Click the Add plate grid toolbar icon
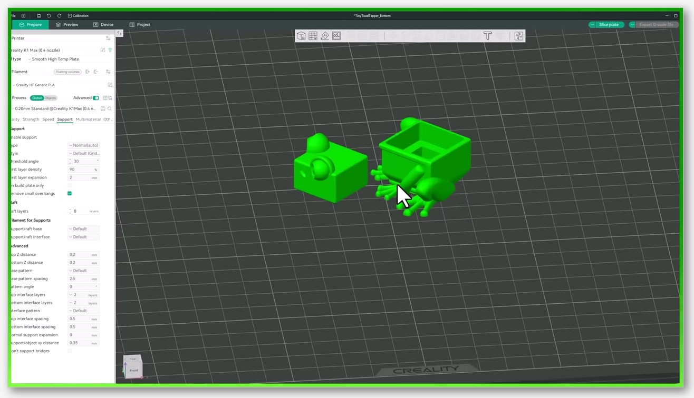The height and width of the screenshot is (398, 694). pos(313,36)
